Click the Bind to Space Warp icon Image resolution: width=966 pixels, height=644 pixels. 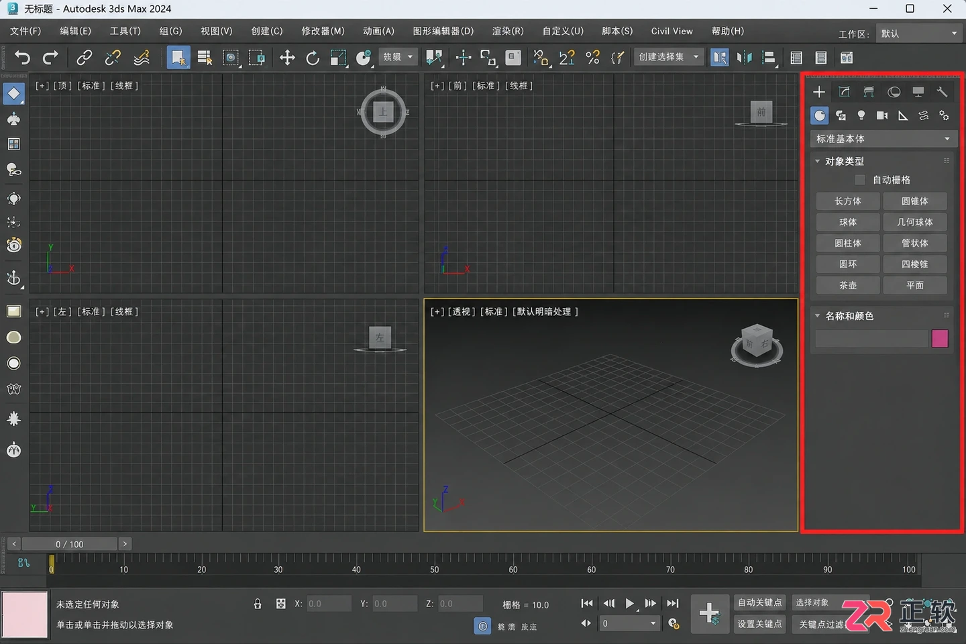tap(142, 58)
